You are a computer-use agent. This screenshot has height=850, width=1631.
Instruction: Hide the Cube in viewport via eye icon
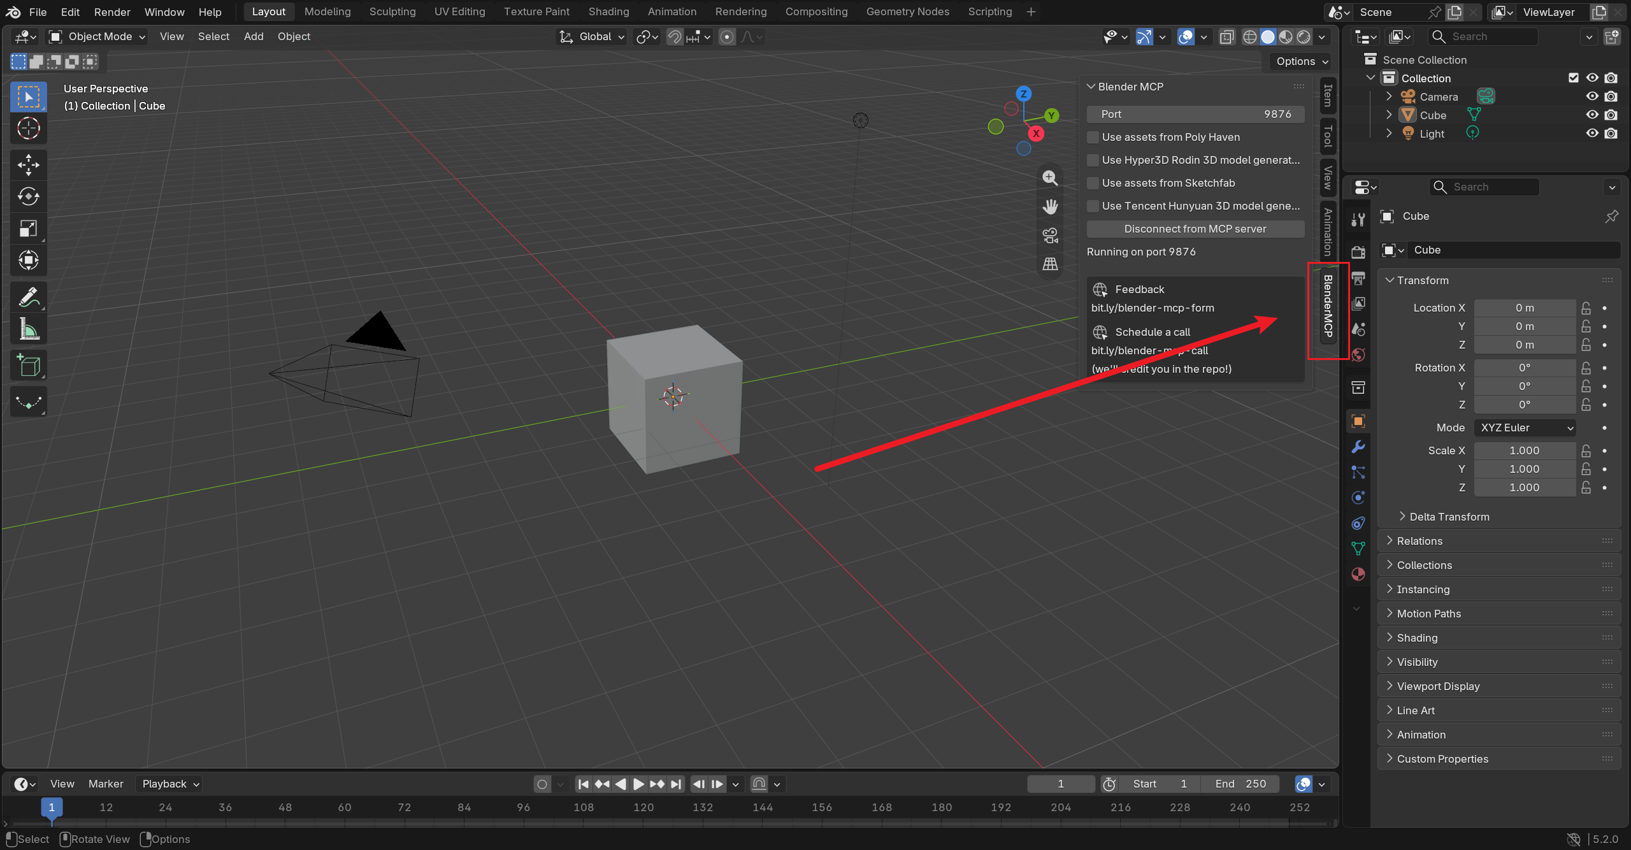1592,115
